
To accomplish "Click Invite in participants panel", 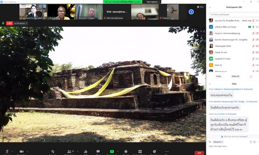I will 218,76.
